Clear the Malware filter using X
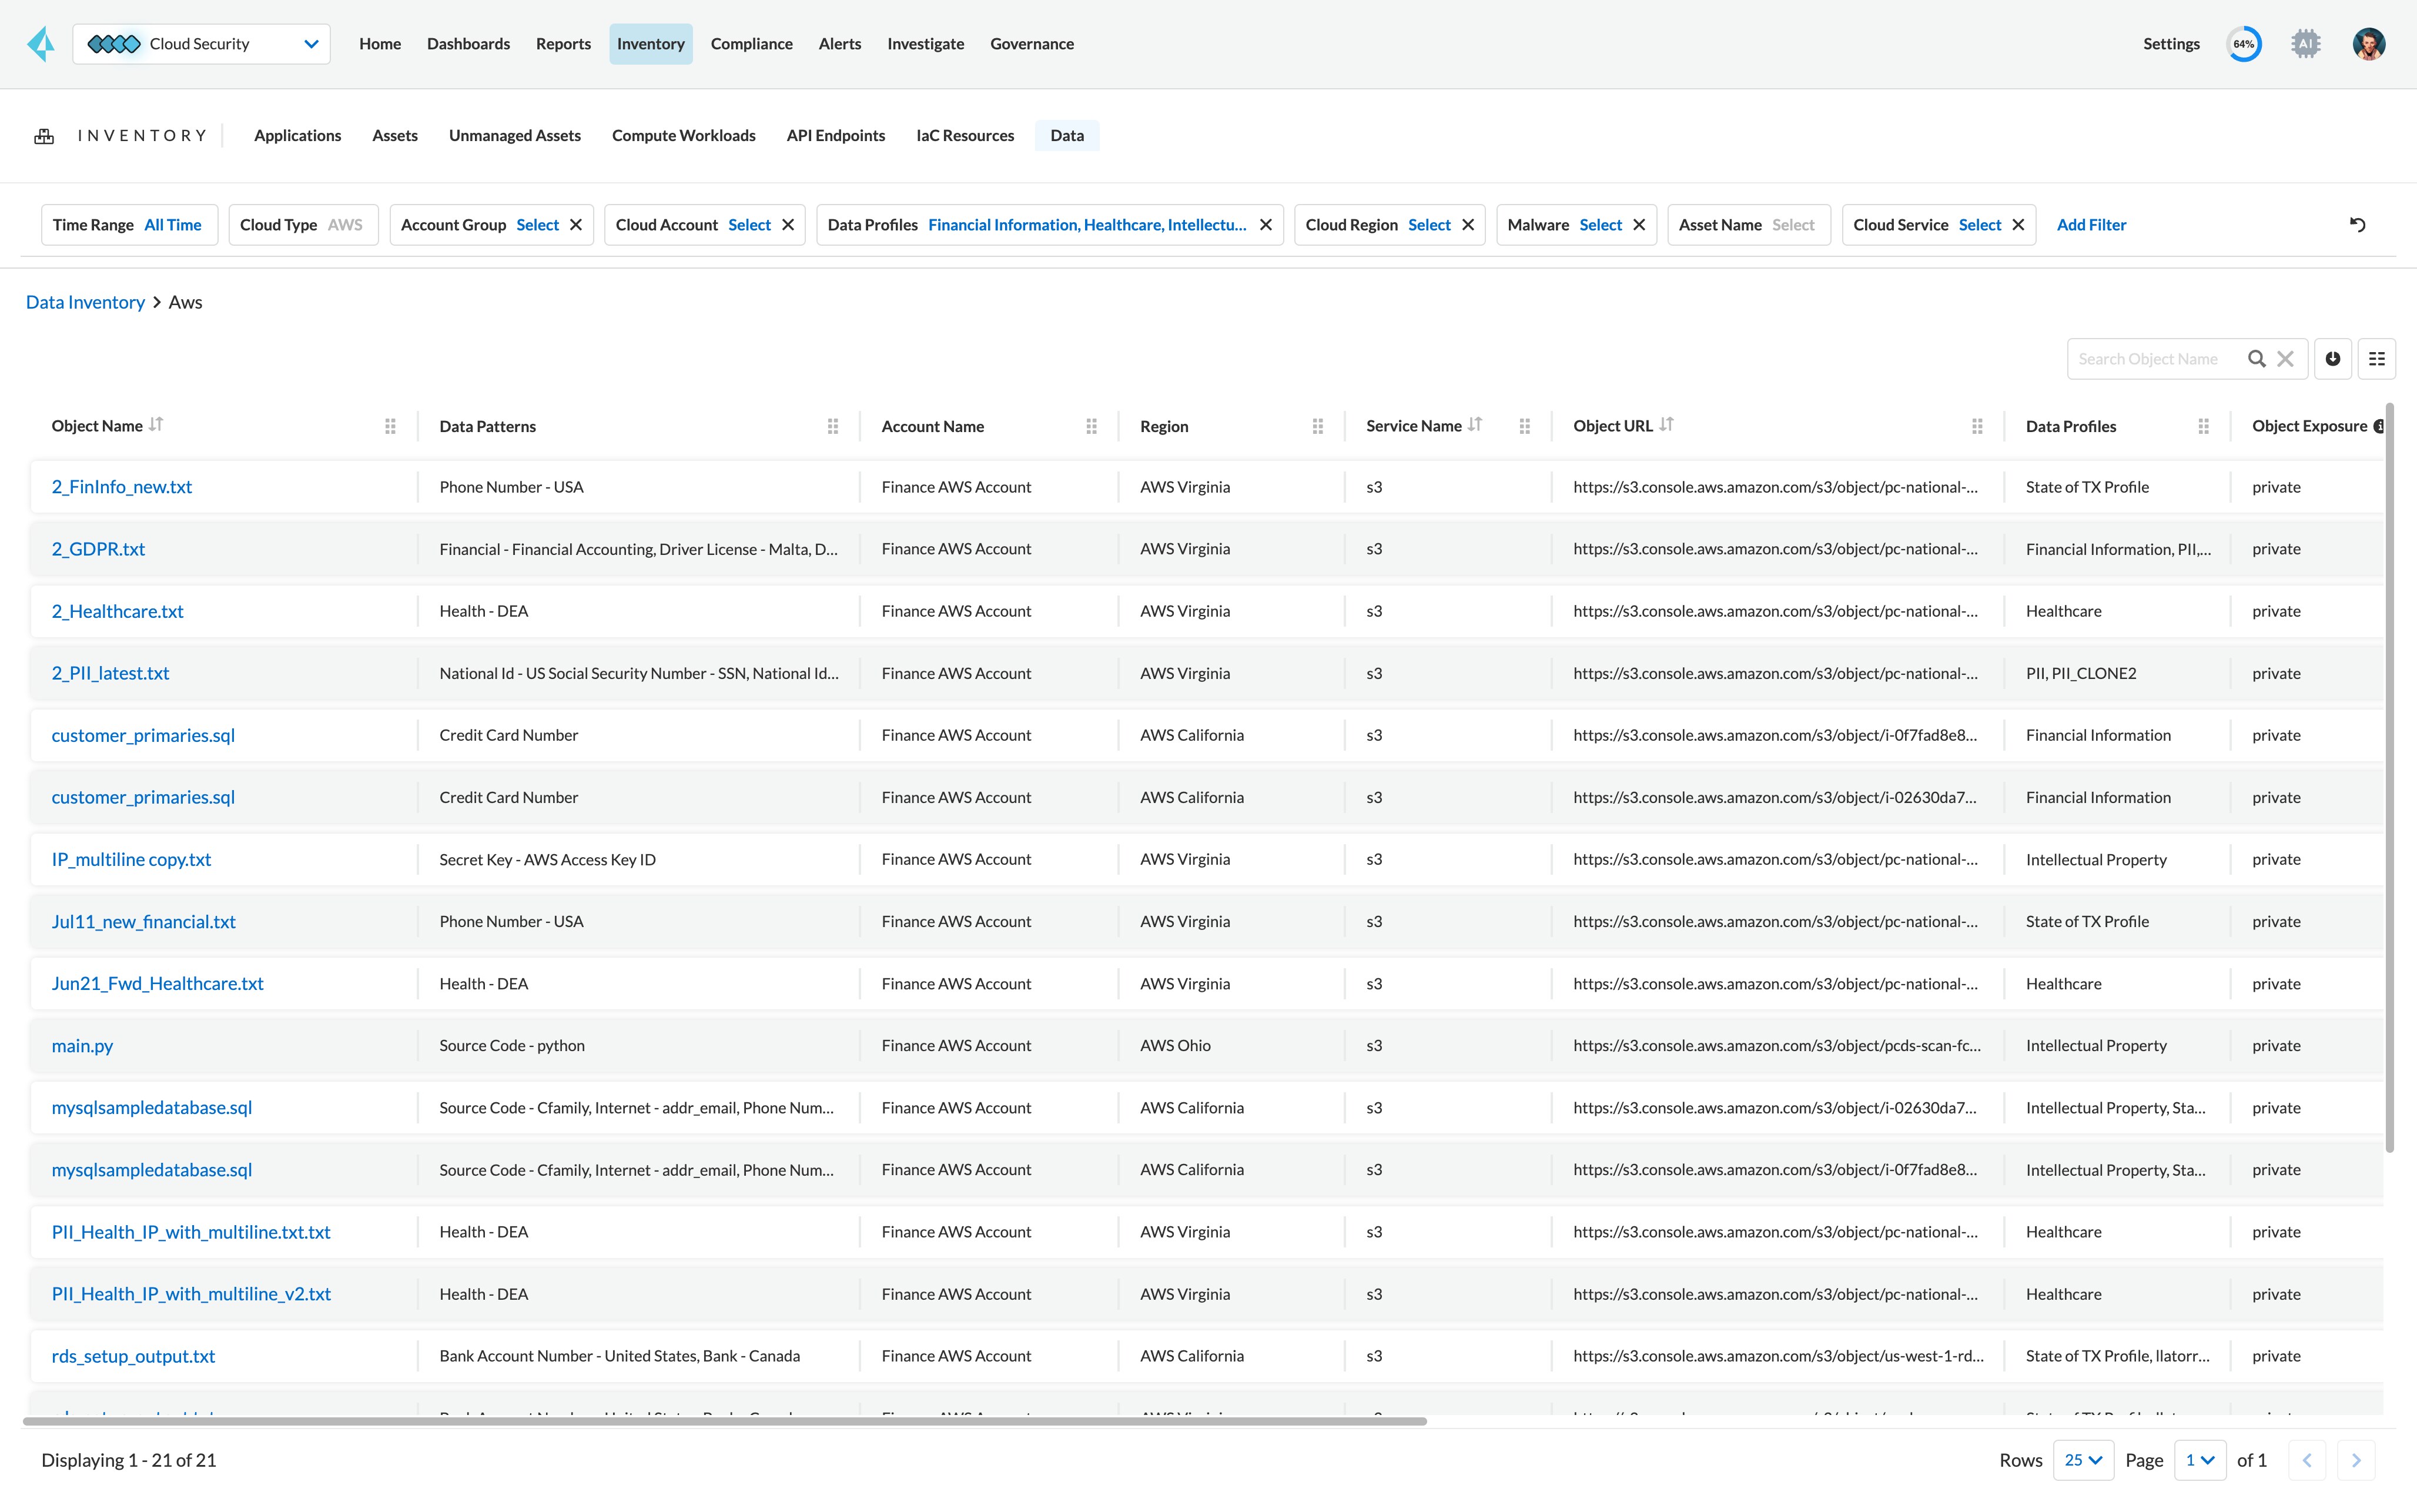This screenshot has height=1512, width=2417. tap(1639, 225)
